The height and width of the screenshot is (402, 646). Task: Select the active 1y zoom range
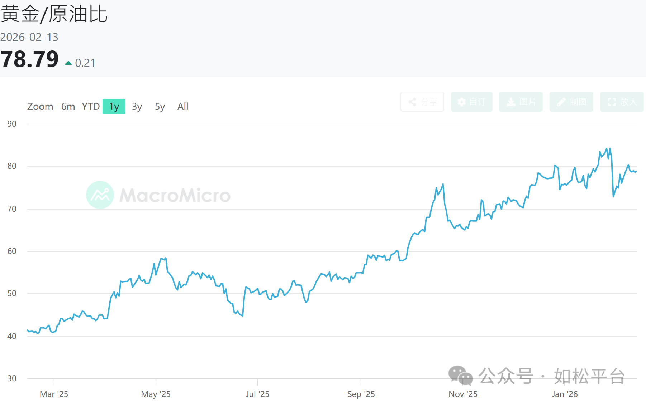click(114, 107)
